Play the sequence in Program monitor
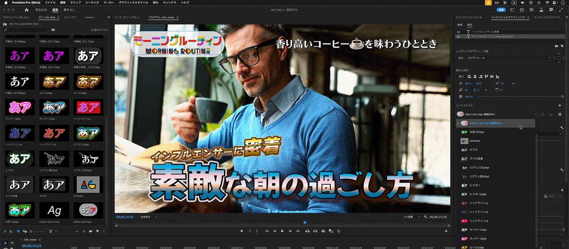Image resolution: width=569 pixels, height=249 pixels. tap(282, 231)
